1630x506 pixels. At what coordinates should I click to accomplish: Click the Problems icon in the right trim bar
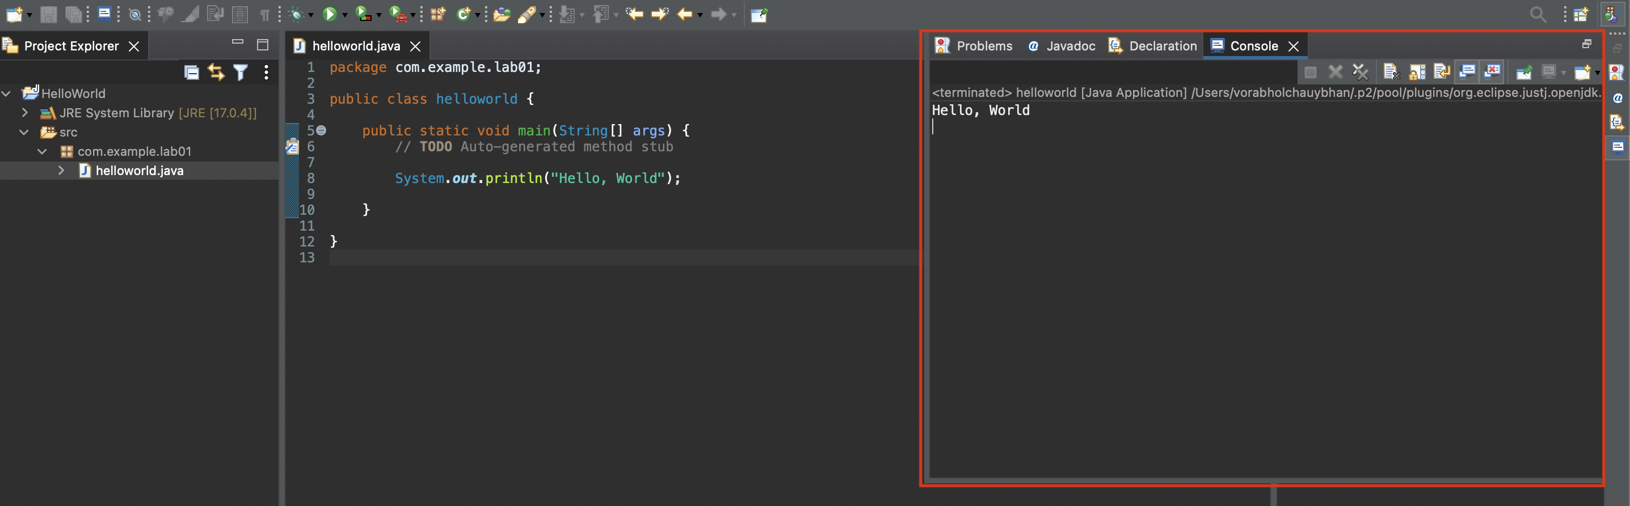coord(1617,73)
